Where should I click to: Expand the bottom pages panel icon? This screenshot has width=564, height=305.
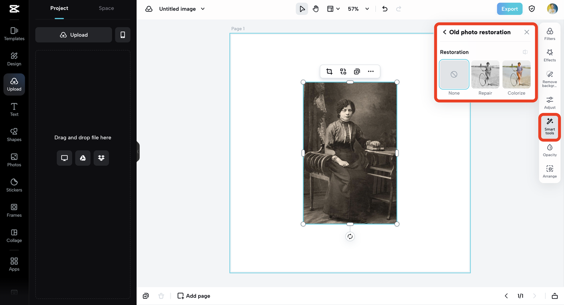(555, 296)
